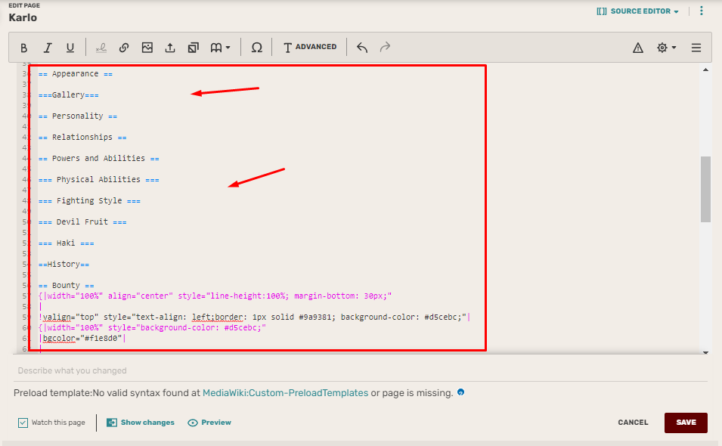The image size is (722, 446).
Task: Click the '== Bounty ==' line
Action: (x=67, y=286)
